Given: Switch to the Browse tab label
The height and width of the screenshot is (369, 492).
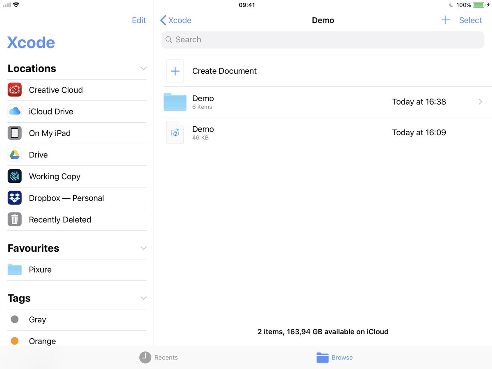Looking at the screenshot, I should [x=342, y=358].
